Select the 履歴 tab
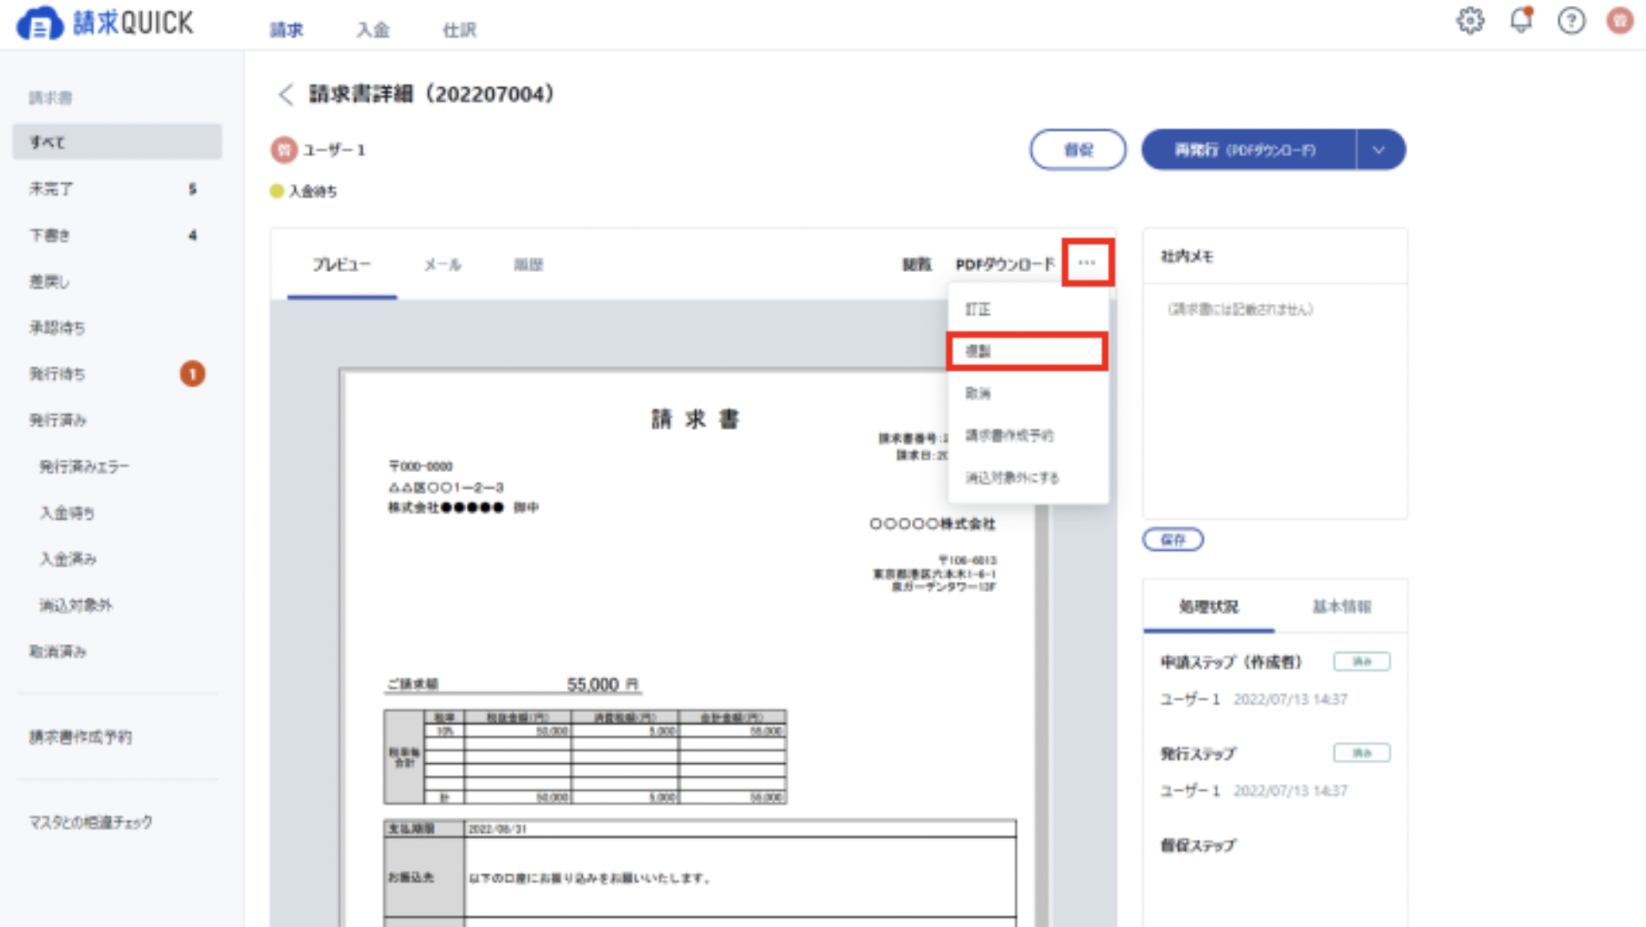Viewport: 1646px width, 927px height. pyautogui.click(x=528, y=264)
